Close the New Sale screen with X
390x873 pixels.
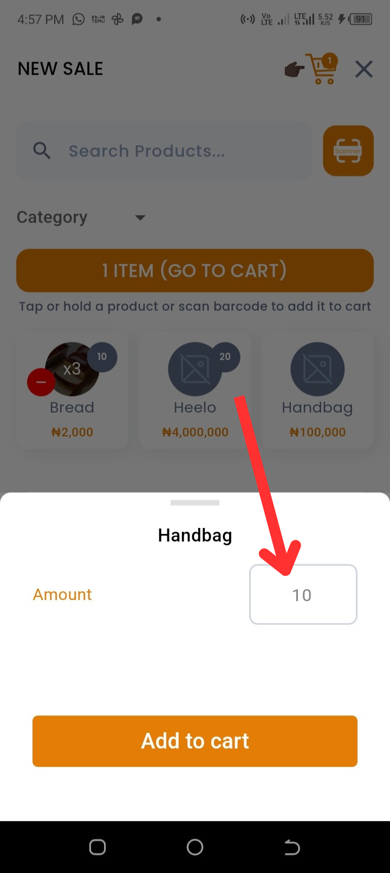pyautogui.click(x=364, y=69)
